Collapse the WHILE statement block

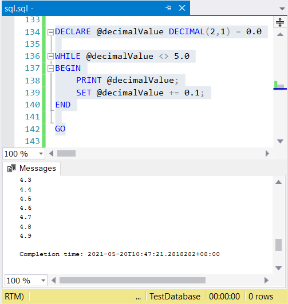point(51,57)
